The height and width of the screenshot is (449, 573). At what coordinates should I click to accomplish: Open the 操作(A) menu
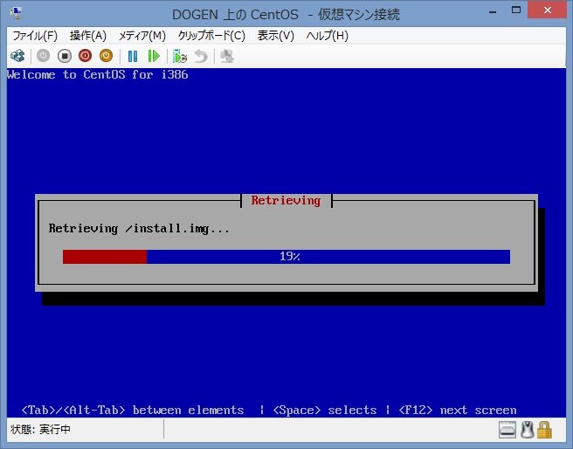tap(87, 36)
